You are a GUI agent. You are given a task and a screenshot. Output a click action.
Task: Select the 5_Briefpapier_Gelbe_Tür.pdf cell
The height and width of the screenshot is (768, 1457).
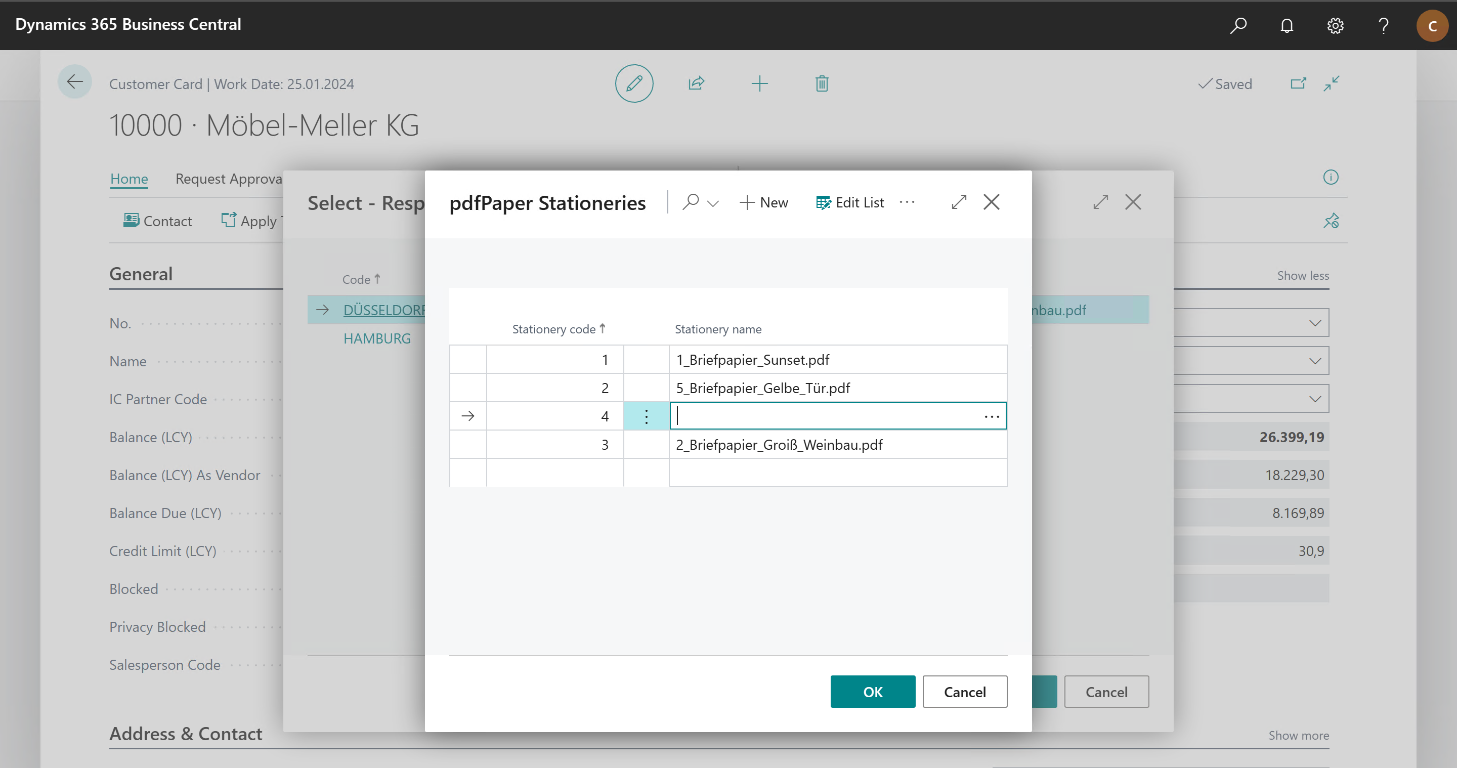(838, 388)
